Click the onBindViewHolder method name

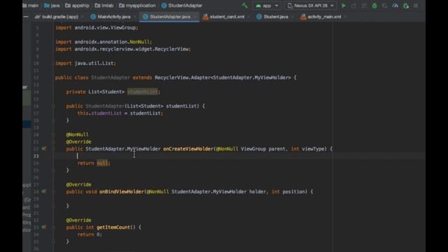pos(121,192)
